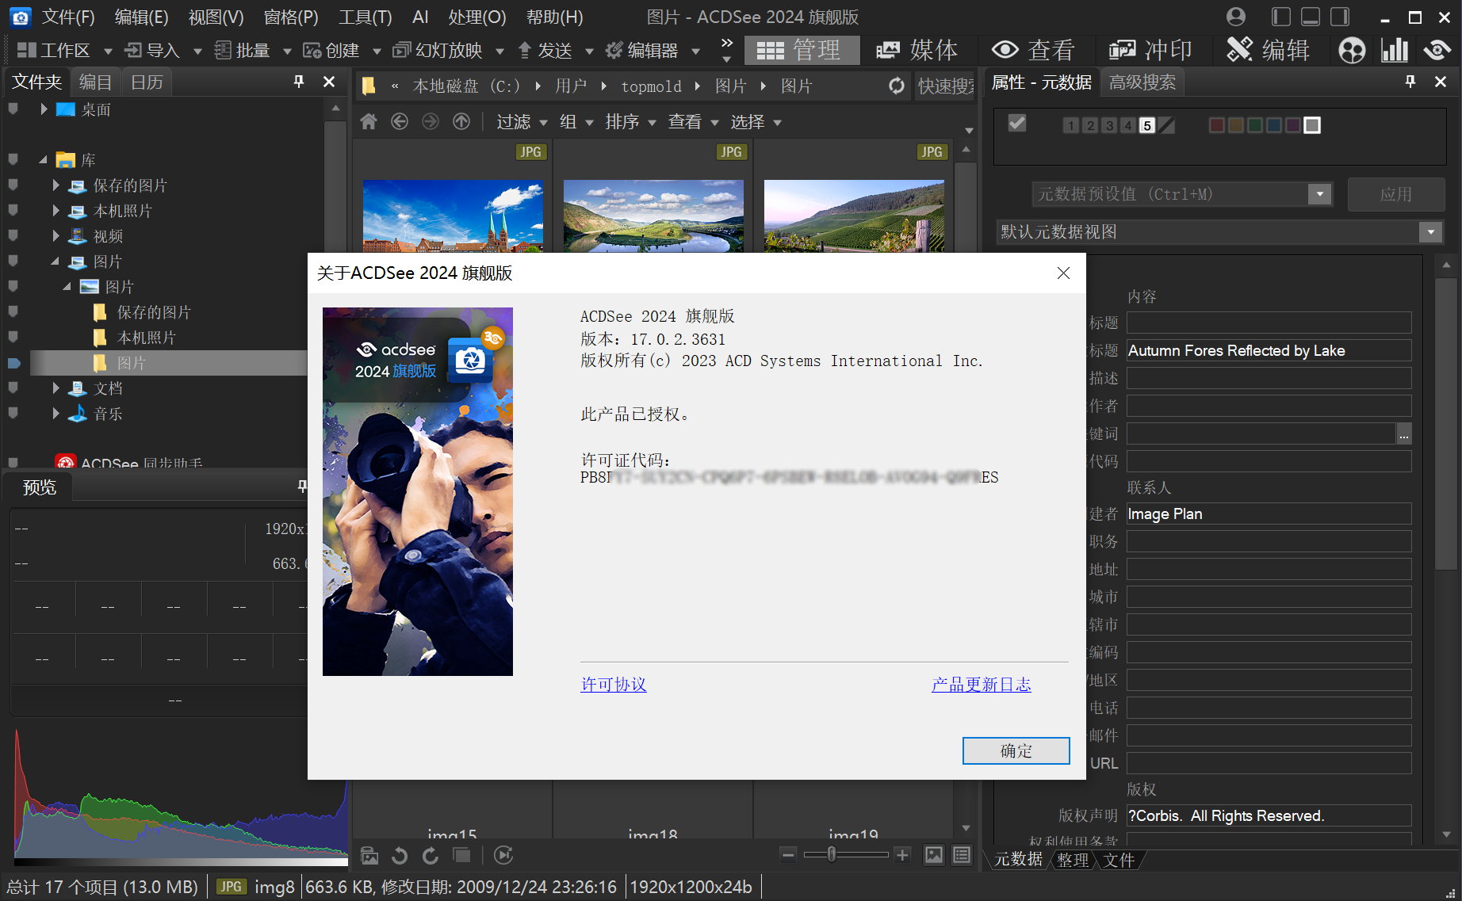
Task: Open Media mode
Action: click(x=917, y=50)
